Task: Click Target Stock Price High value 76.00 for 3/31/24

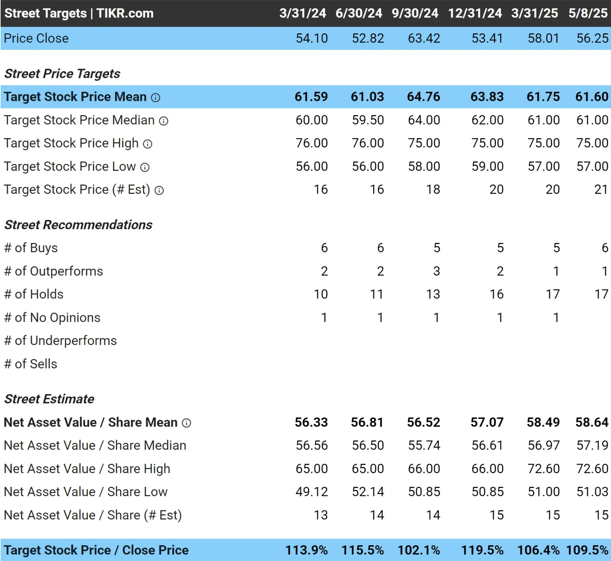Action: (312, 143)
